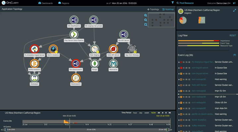Screen dimensions: 238x132
Task: Expand the Py-Analytics-Ingest event log entry
Action: click(x=179, y=62)
